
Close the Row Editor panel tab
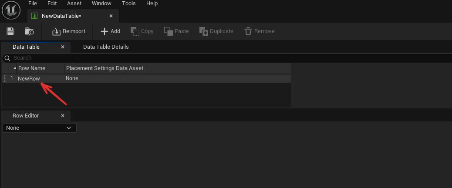click(x=63, y=116)
